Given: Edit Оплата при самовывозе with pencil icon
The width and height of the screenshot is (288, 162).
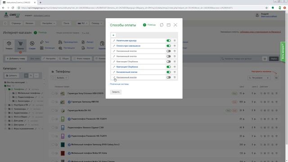Looking at the screenshot, I should click(x=114, y=46).
